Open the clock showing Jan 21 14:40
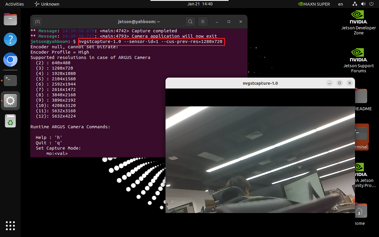 pos(200,4)
